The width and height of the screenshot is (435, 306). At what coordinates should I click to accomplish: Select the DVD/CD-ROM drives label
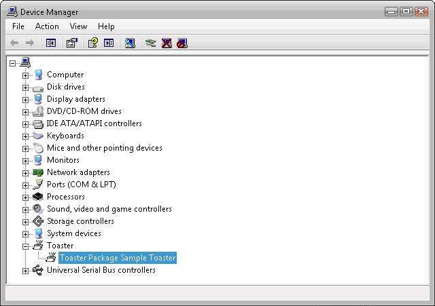[x=84, y=111]
